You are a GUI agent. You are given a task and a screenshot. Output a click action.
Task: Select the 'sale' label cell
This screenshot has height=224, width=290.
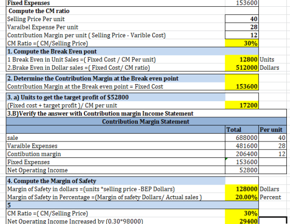(115, 137)
